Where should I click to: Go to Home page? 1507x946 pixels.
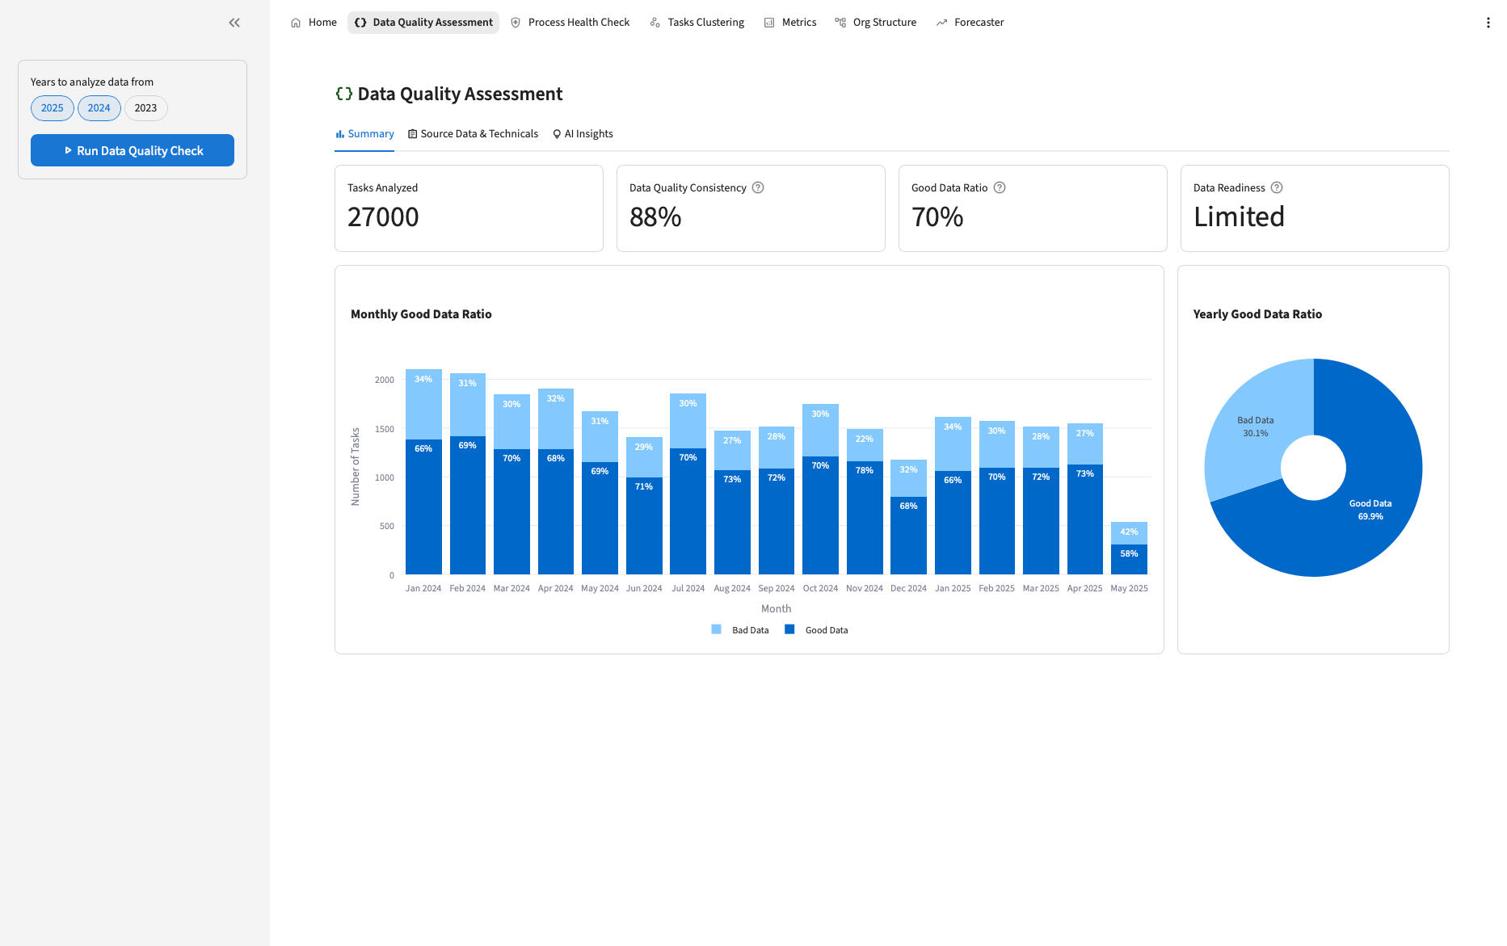[314, 23]
